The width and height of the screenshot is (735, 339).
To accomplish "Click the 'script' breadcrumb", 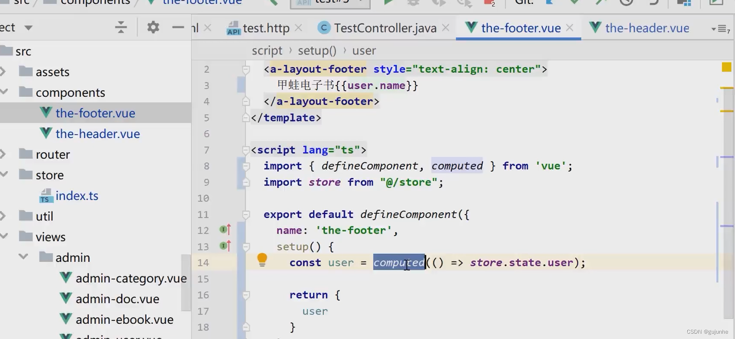I will coord(267,50).
